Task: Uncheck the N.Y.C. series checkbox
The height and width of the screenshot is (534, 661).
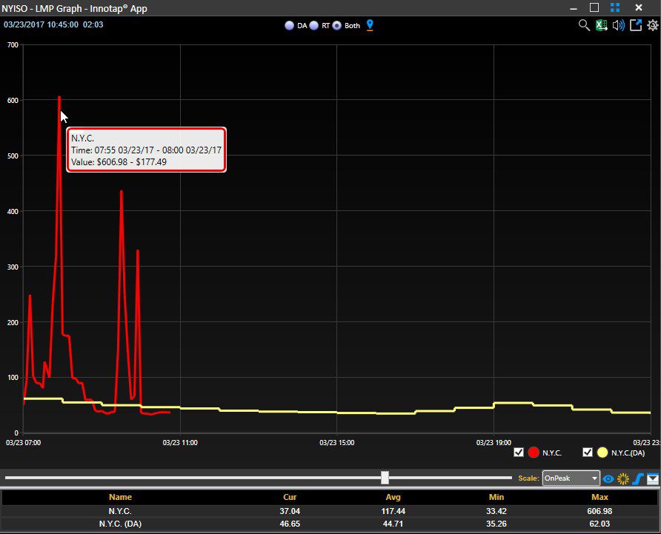Action: (519, 453)
